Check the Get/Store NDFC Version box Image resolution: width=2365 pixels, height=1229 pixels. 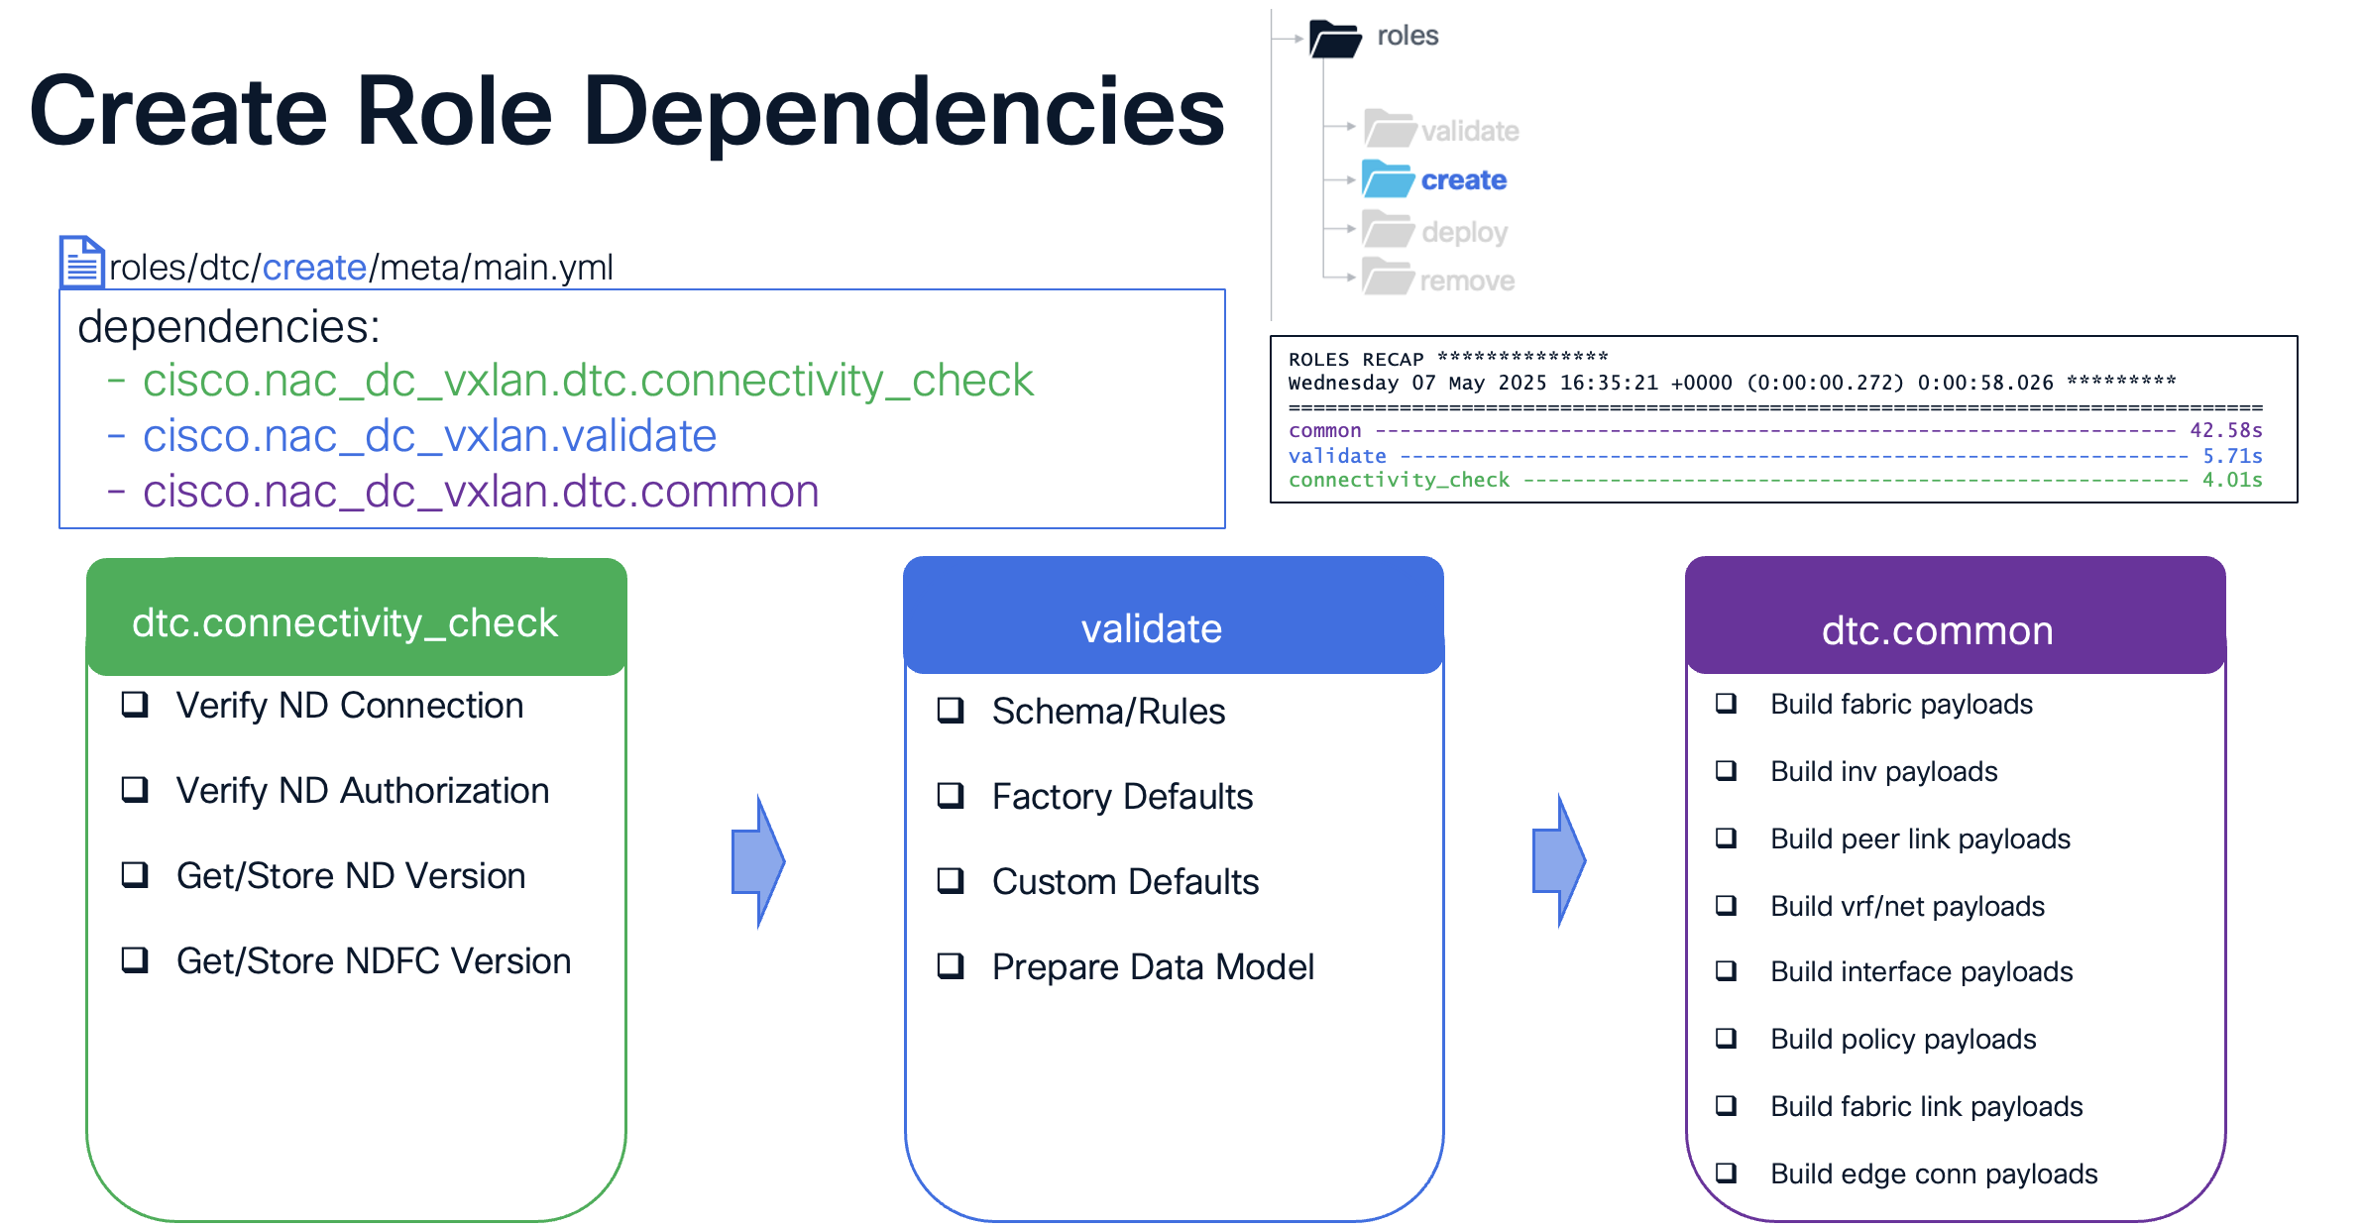pos(135,960)
